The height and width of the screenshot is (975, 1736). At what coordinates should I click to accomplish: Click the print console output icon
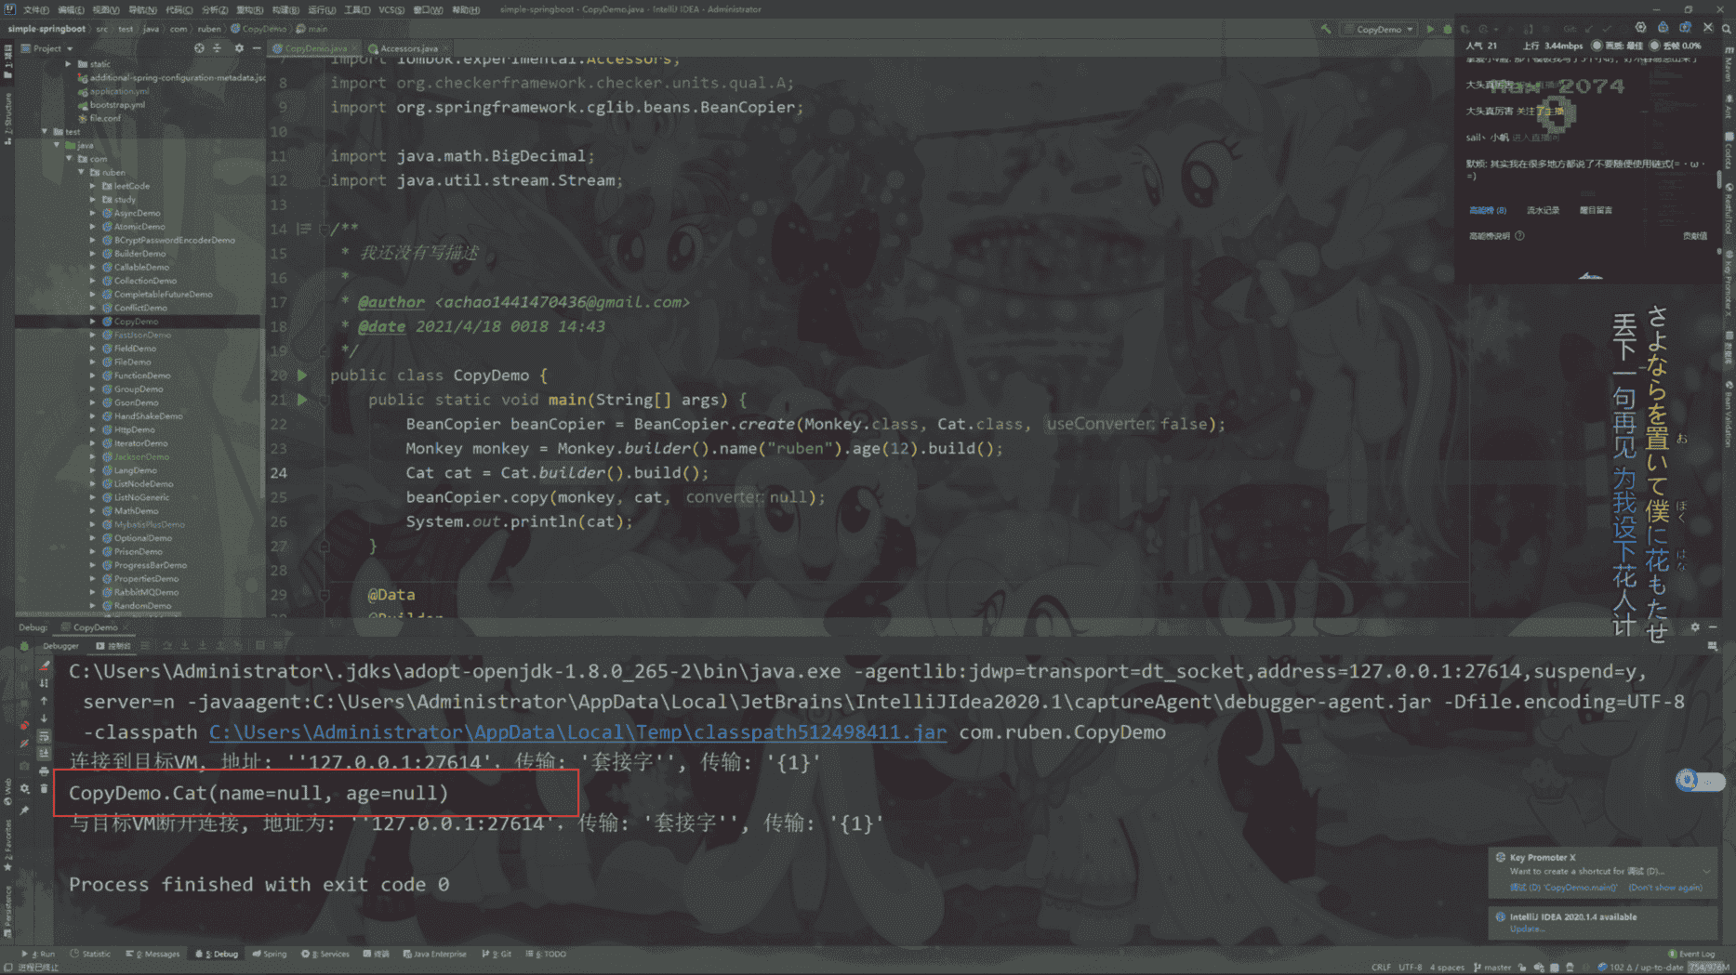44,771
